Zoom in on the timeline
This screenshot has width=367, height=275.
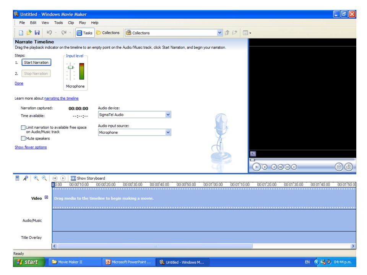[36, 178]
